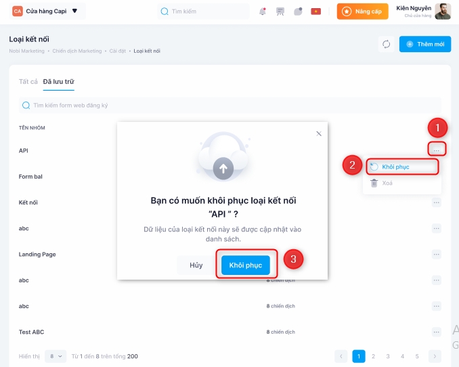459x367 pixels.
Task: Open the three-dot menu for API row
Action: coord(437,150)
